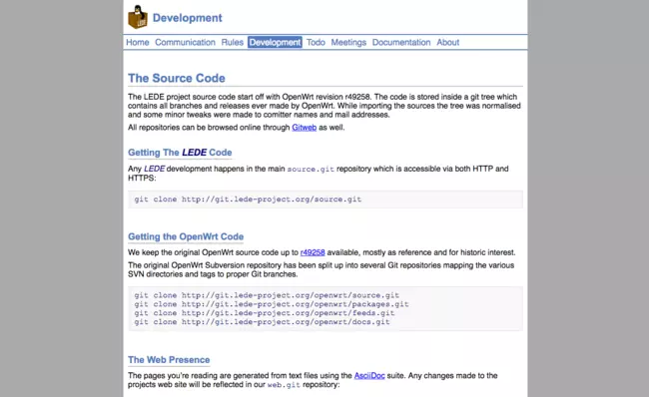Open the Todo page

(316, 42)
